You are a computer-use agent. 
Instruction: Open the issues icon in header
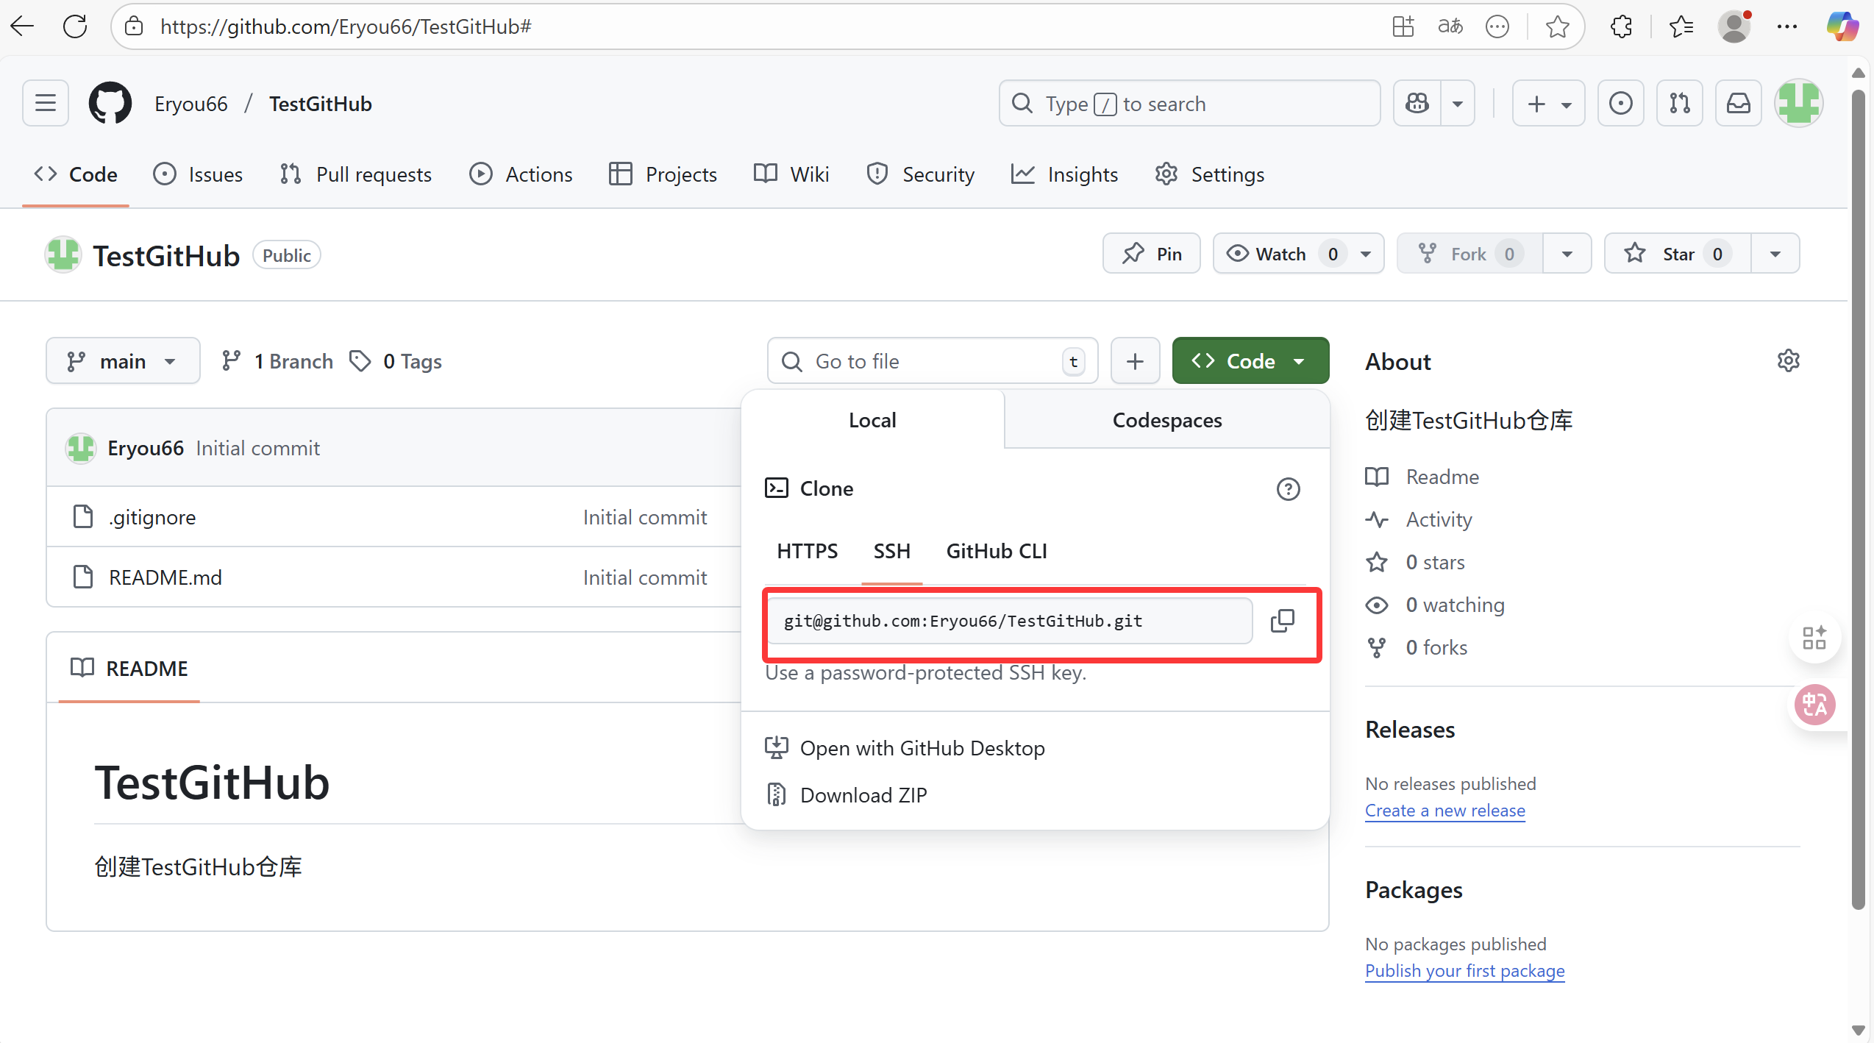(x=1620, y=104)
